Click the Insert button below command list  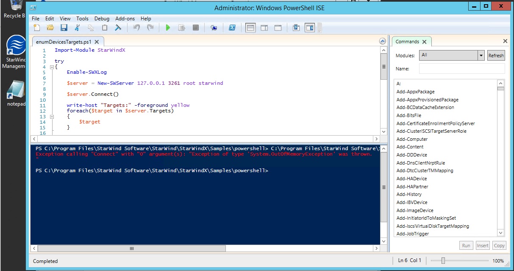[x=483, y=245]
